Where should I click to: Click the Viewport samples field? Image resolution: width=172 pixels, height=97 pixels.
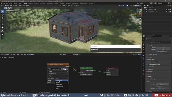point(163,50)
